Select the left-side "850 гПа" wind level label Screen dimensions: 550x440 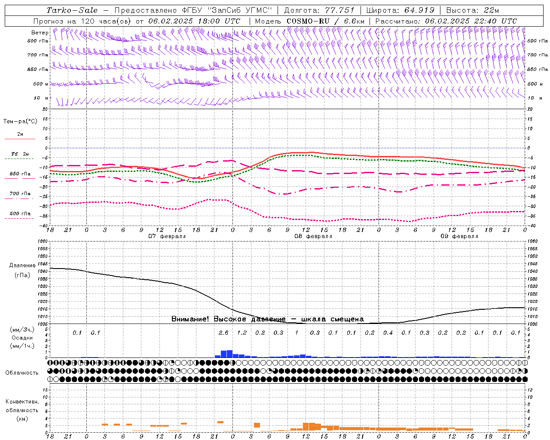point(38,69)
